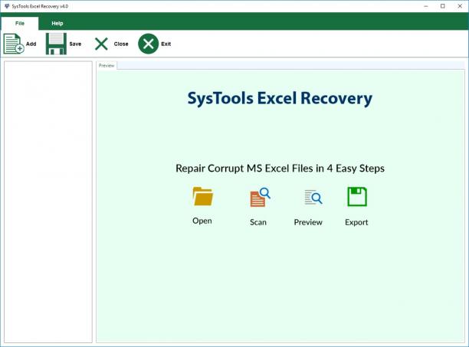Viewport: 469px width, 347px height.
Task: Click the Open step label
Action: tap(202, 221)
